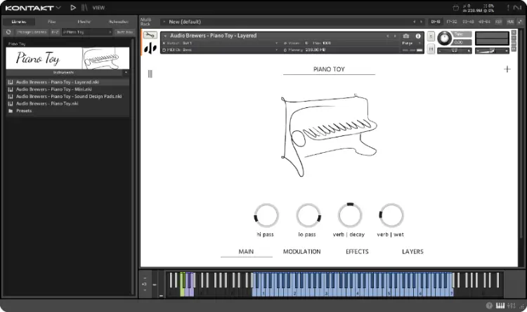
Task: Clear the library search with X
Action: (110, 32)
